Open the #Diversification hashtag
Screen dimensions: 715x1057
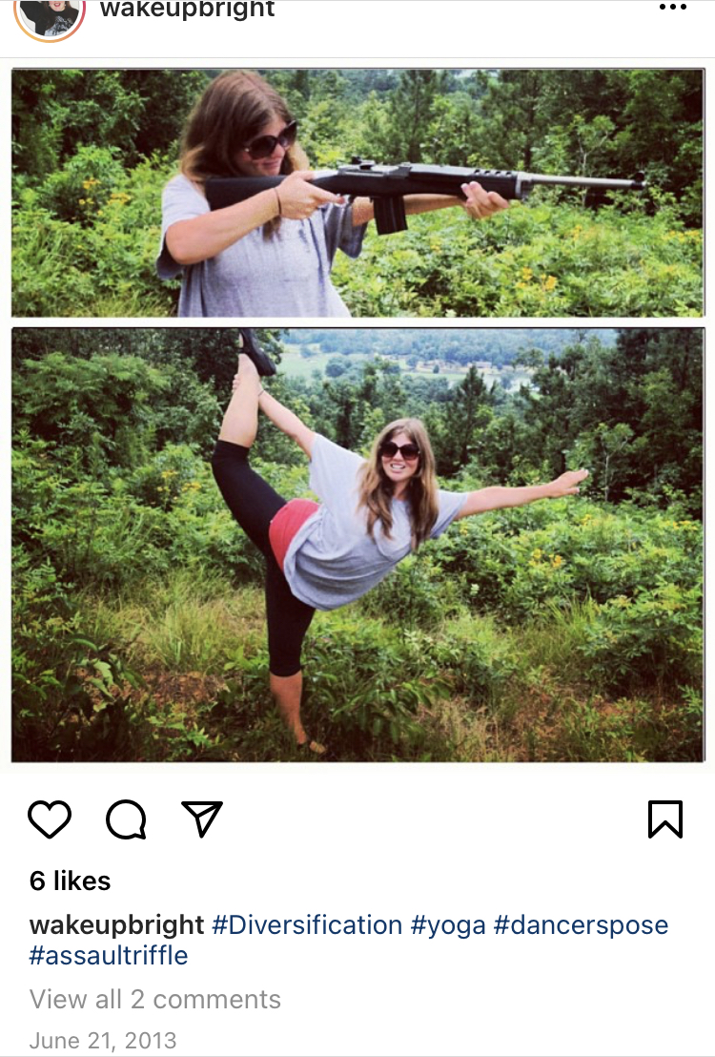pyautogui.click(x=307, y=925)
